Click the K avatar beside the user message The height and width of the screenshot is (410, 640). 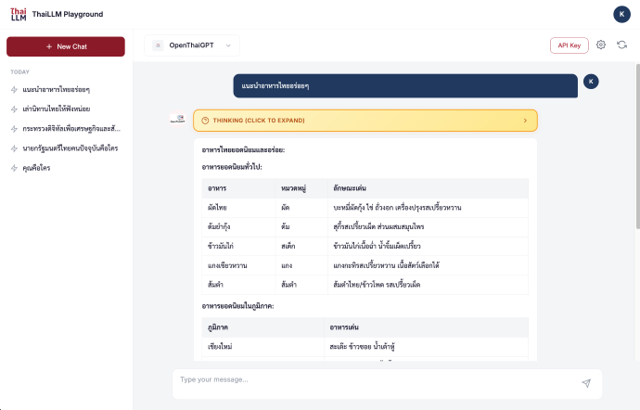coord(591,82)
